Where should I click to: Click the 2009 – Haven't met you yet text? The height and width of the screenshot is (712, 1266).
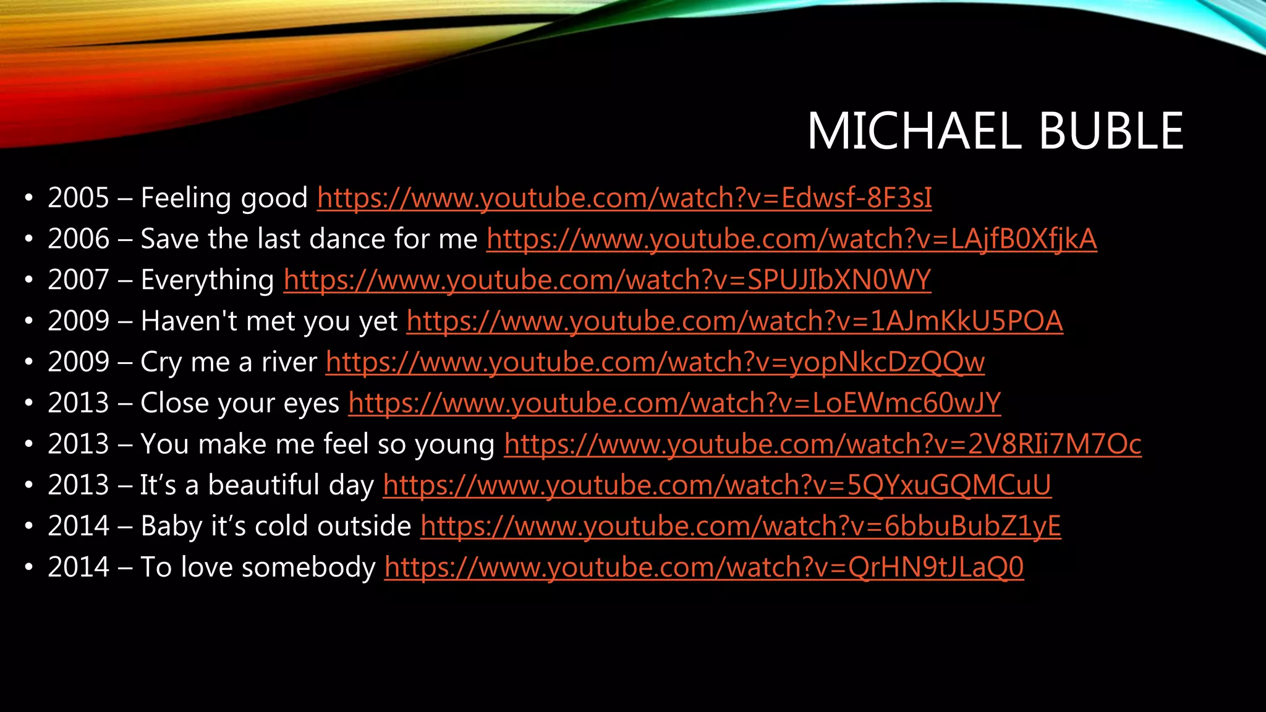(x=223, y=321)
